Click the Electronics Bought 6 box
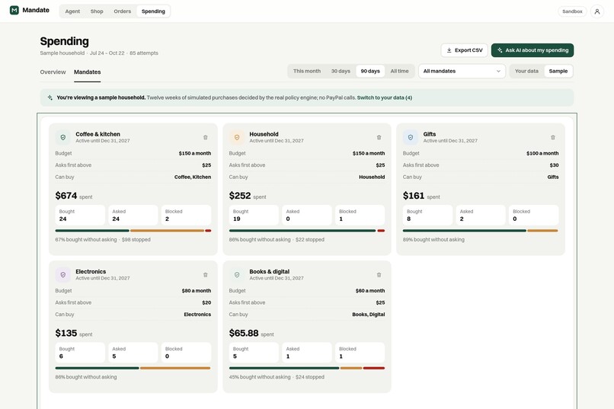Screen dimensions: 614x409 click(80, 353)
